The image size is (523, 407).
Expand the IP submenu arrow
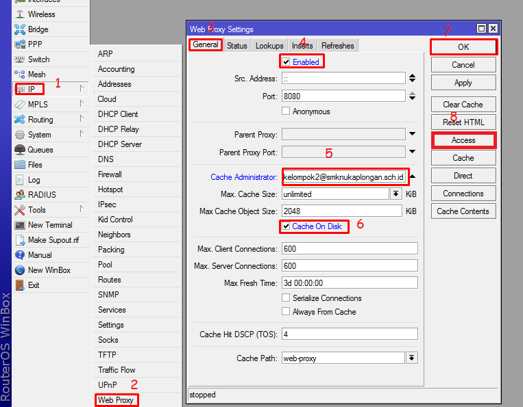pyautogui.click(x=82, y=88)
